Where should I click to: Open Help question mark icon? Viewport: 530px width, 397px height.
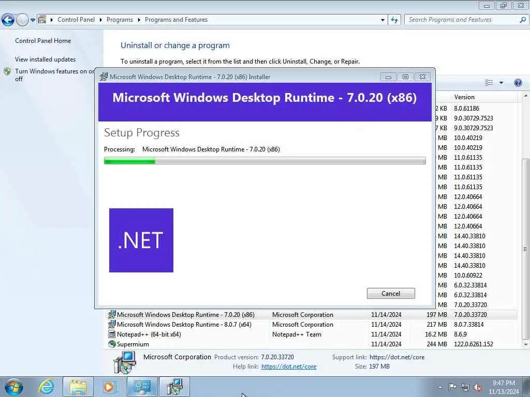(x=518, y=83)
